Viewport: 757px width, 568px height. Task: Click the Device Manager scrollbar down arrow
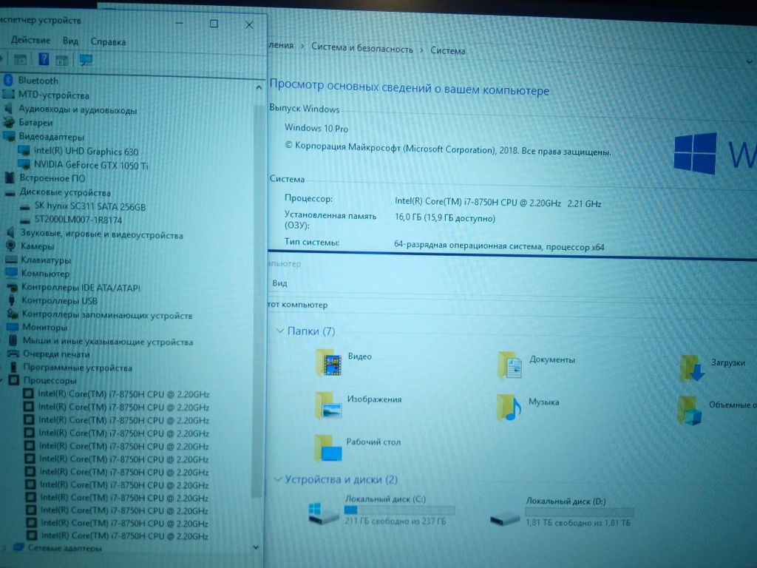click(257, 547)
